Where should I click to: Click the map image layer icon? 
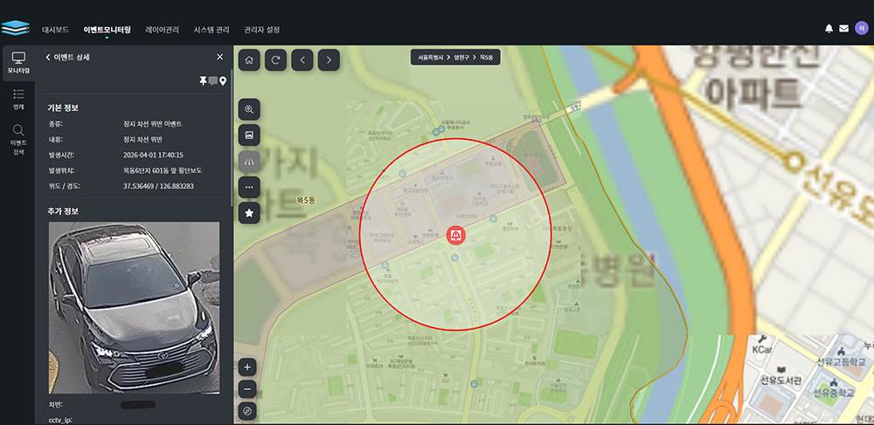tap(249, 136)
